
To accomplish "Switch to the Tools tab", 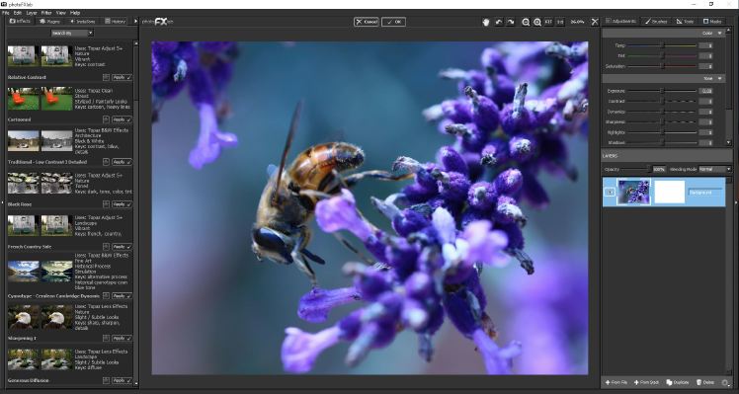I will pyautogui.click(x=685, y=21).
